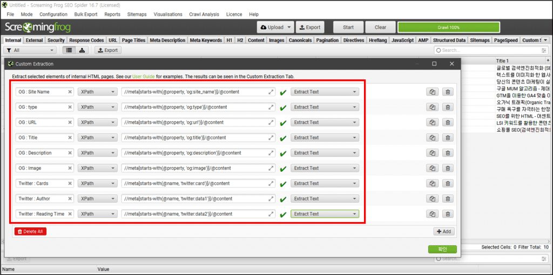The width and height of the screenshot is (553, 275).
Task: Open XPath type dropdown for Twitter : Cards
Action: coord(97,183)
